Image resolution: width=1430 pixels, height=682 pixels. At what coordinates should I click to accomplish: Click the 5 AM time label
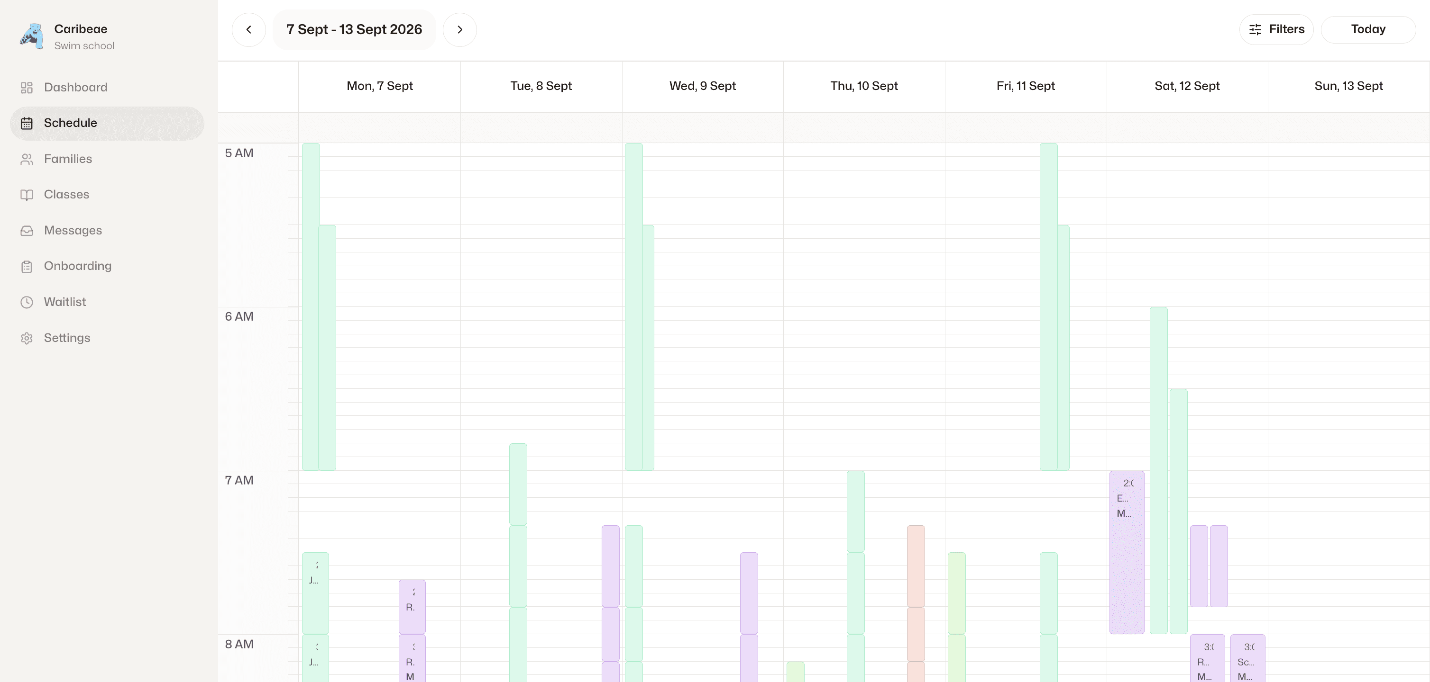(239, 153)
